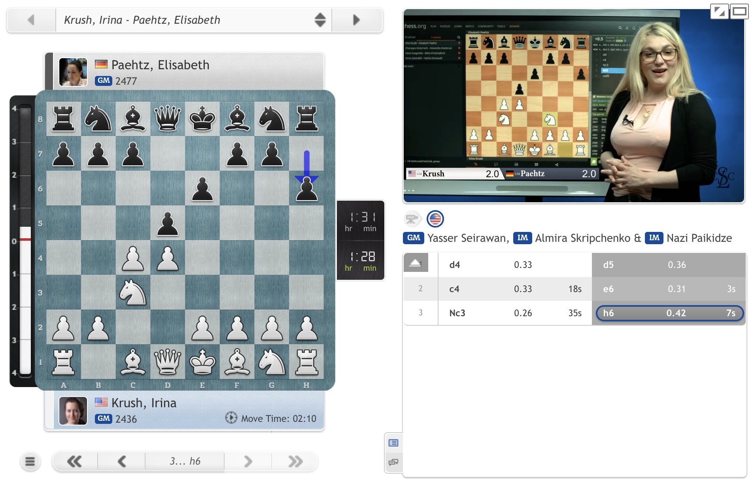
Task: Go to next game with right arrow
Action: (x=356, y=20)
